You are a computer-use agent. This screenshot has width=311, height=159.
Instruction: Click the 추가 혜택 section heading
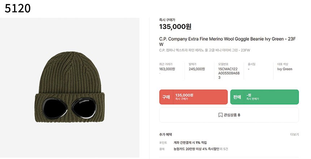(166, 134)
